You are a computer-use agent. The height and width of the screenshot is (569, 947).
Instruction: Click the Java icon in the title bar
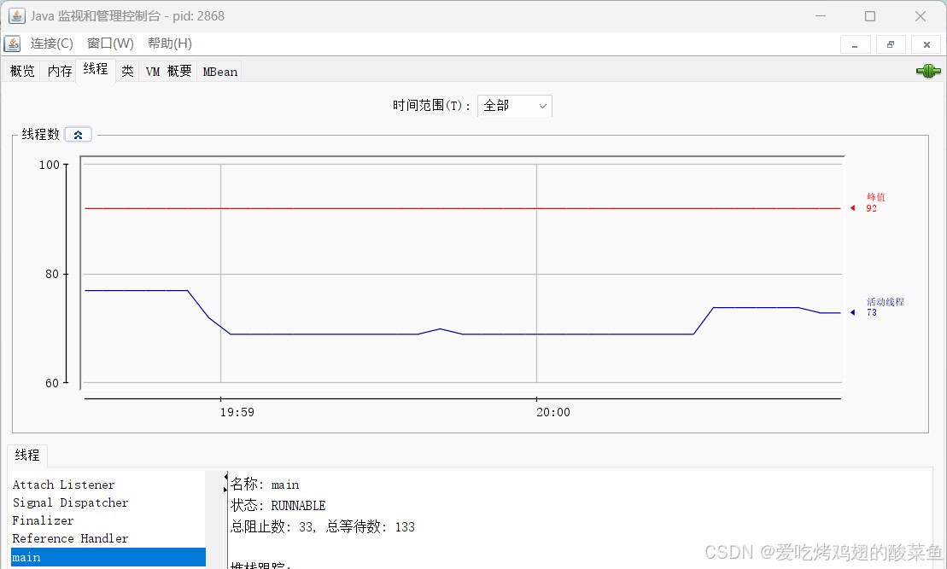(x=16, y=16)
